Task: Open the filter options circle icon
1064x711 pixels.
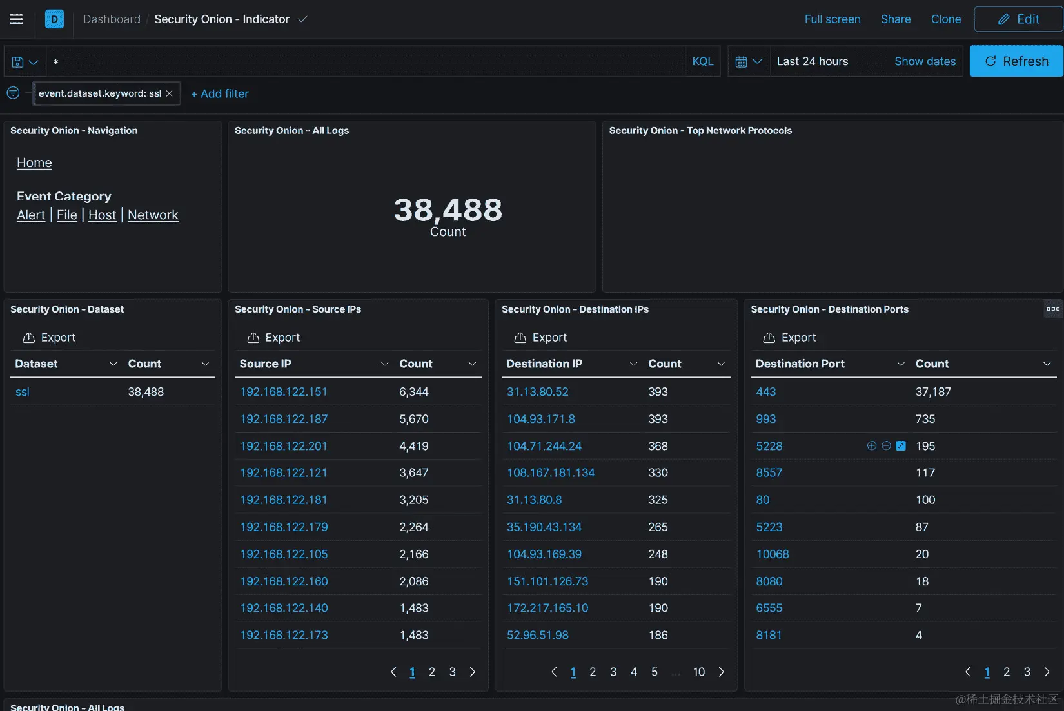Action: [13, 93]
